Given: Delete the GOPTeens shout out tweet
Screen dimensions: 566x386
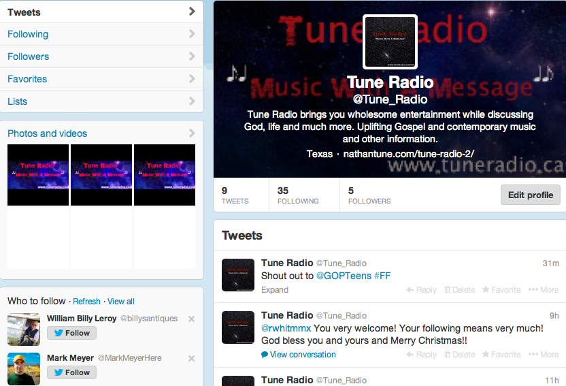Looking at the screenshot, I should tap(459, 290).
